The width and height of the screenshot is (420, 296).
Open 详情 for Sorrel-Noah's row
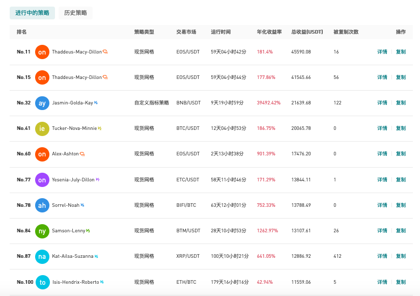pos(382,205)
